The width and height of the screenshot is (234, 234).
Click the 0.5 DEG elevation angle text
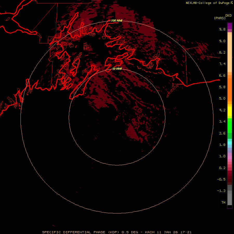coord(130,232)
